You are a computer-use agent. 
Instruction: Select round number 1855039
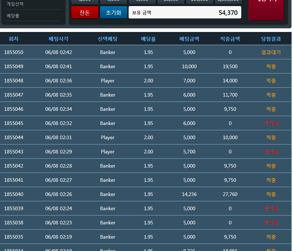14,208
